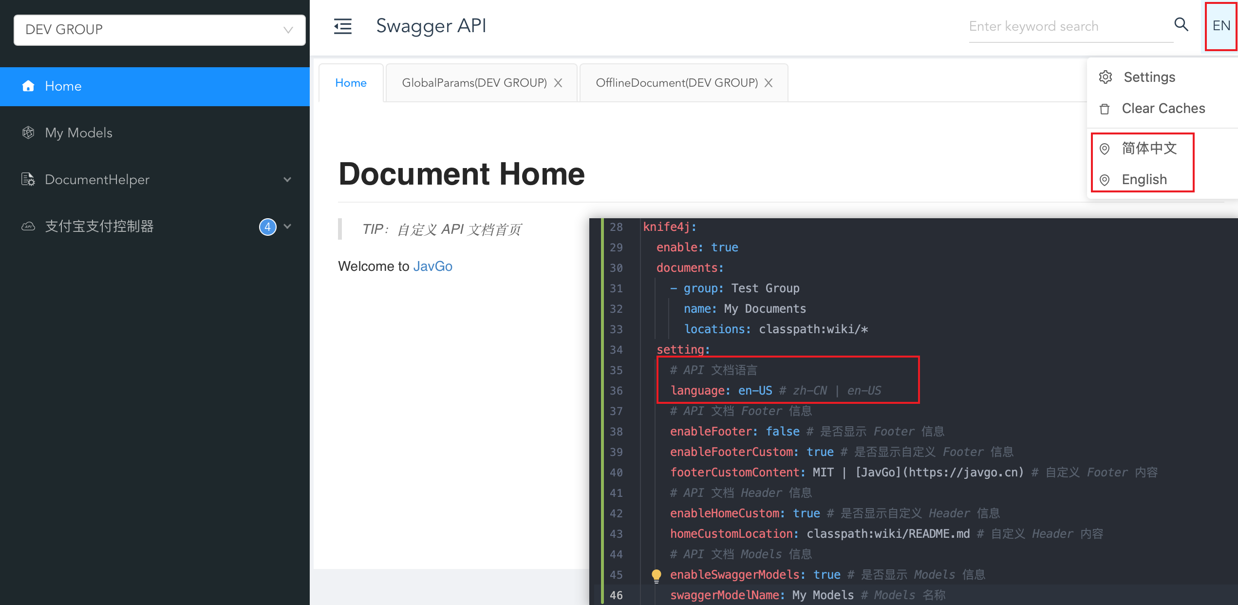Click the light bulb beside enableSwaggerModels

[656, 575]
